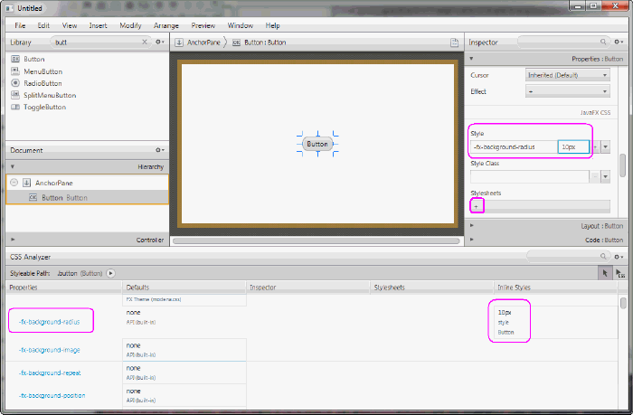Click the plus button next to Style value
This screenshot has width=633, height=415.
pyautogui.click(x=595, y=147)
